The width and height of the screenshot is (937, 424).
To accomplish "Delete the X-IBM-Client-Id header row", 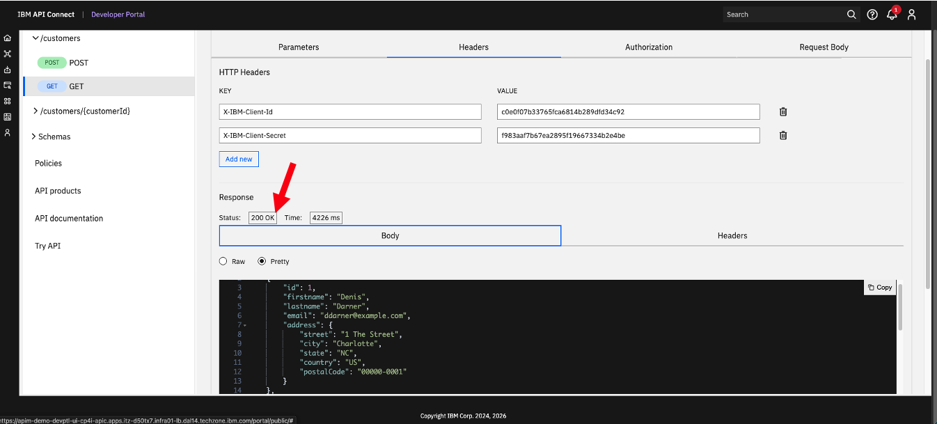I will [x=783, y=111].
